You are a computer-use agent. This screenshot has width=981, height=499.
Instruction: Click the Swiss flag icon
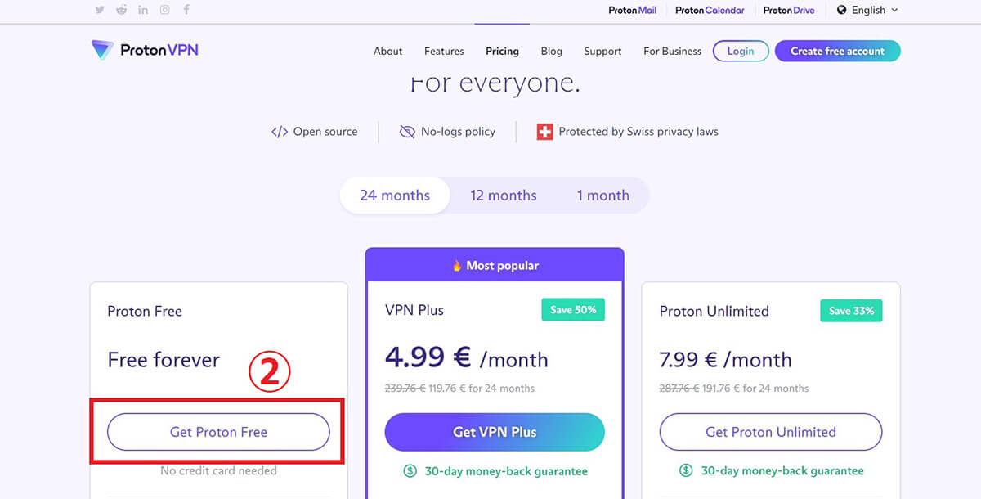[544, 132]
